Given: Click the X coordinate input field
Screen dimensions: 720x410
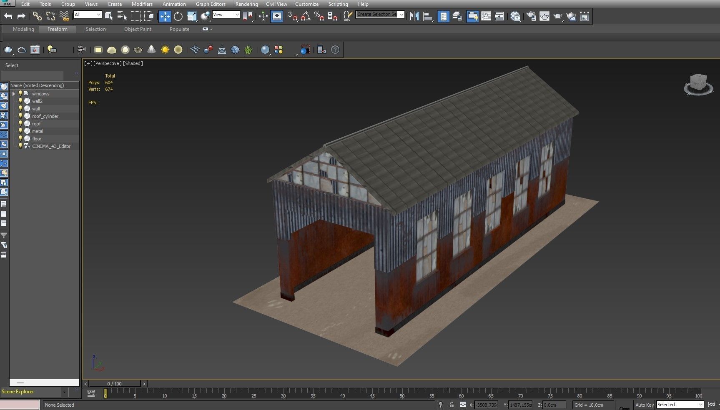Looking at the screenshot, I should 486,405.
